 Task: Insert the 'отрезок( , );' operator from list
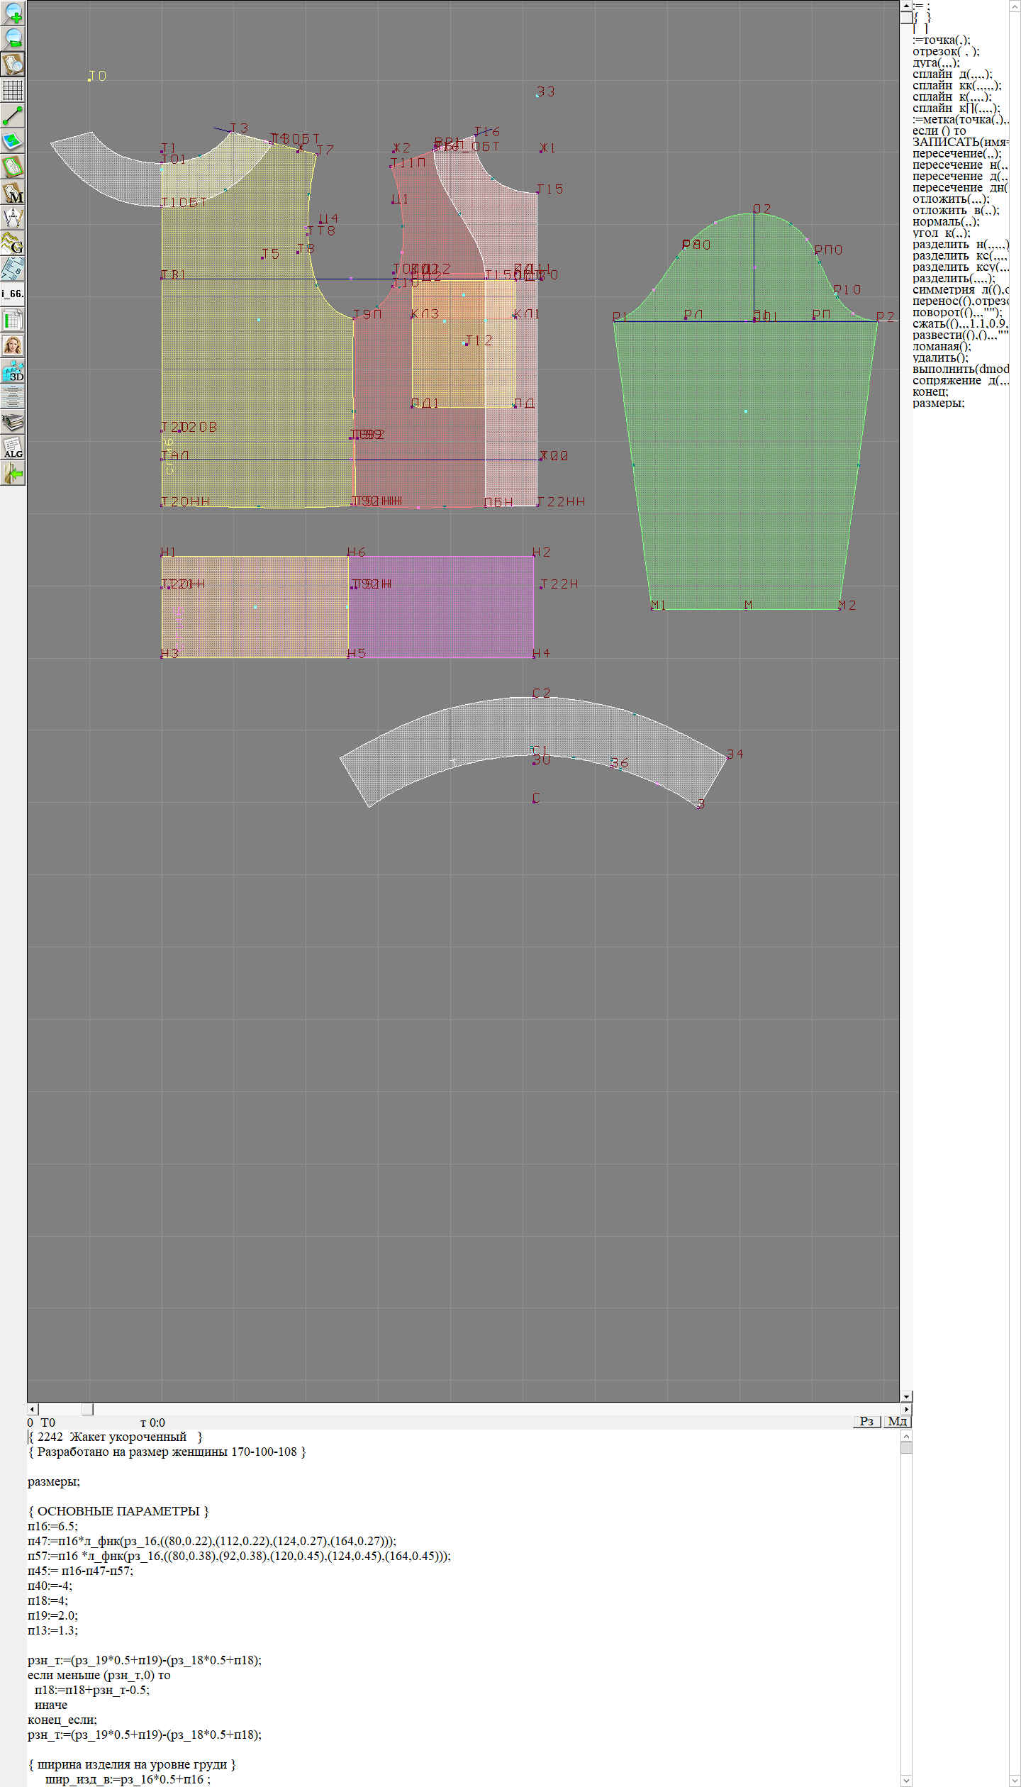click(x=945, y=51)
